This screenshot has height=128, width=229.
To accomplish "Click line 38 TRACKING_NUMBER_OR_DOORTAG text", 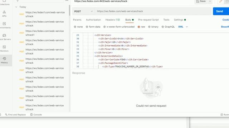I will [x=132, y=66].
